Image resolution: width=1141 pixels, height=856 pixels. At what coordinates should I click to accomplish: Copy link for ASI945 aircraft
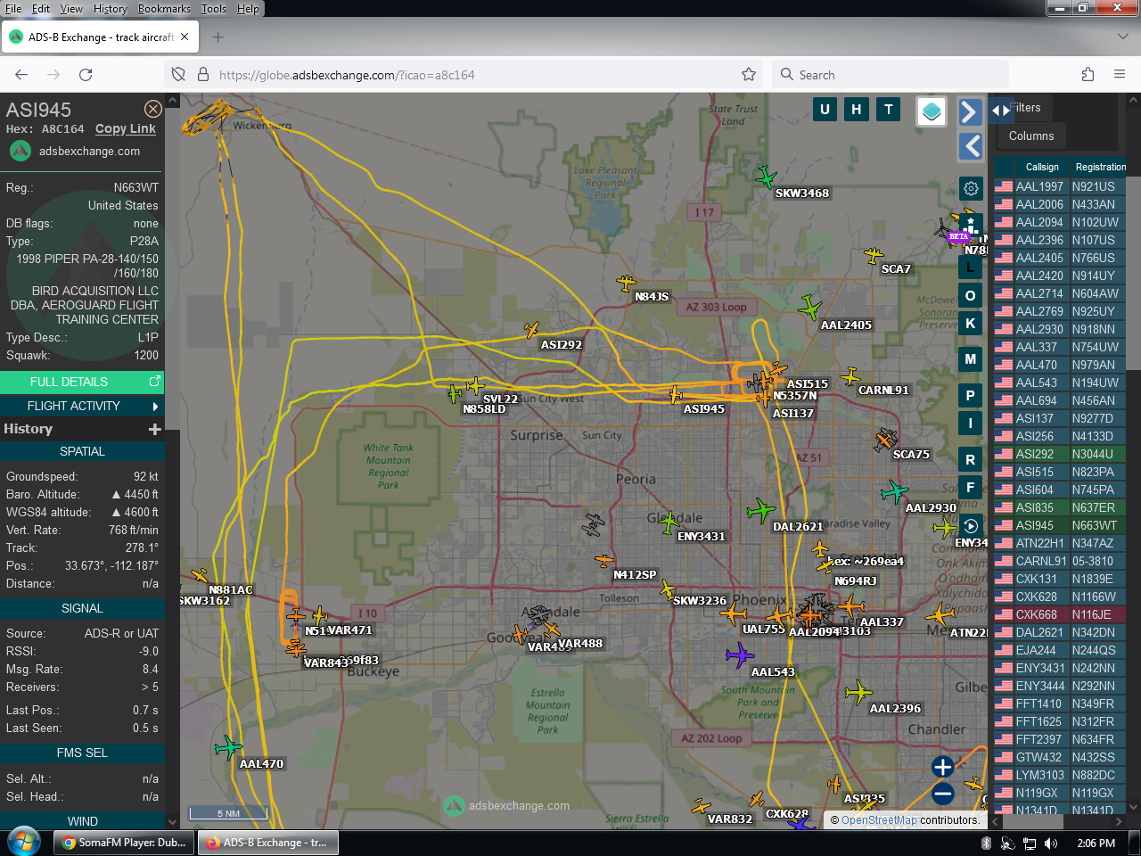click(x=126, y=128)
